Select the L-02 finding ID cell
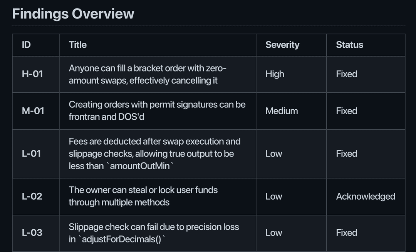416x252 pixels. pyautogui.click(x=32, y=196)
